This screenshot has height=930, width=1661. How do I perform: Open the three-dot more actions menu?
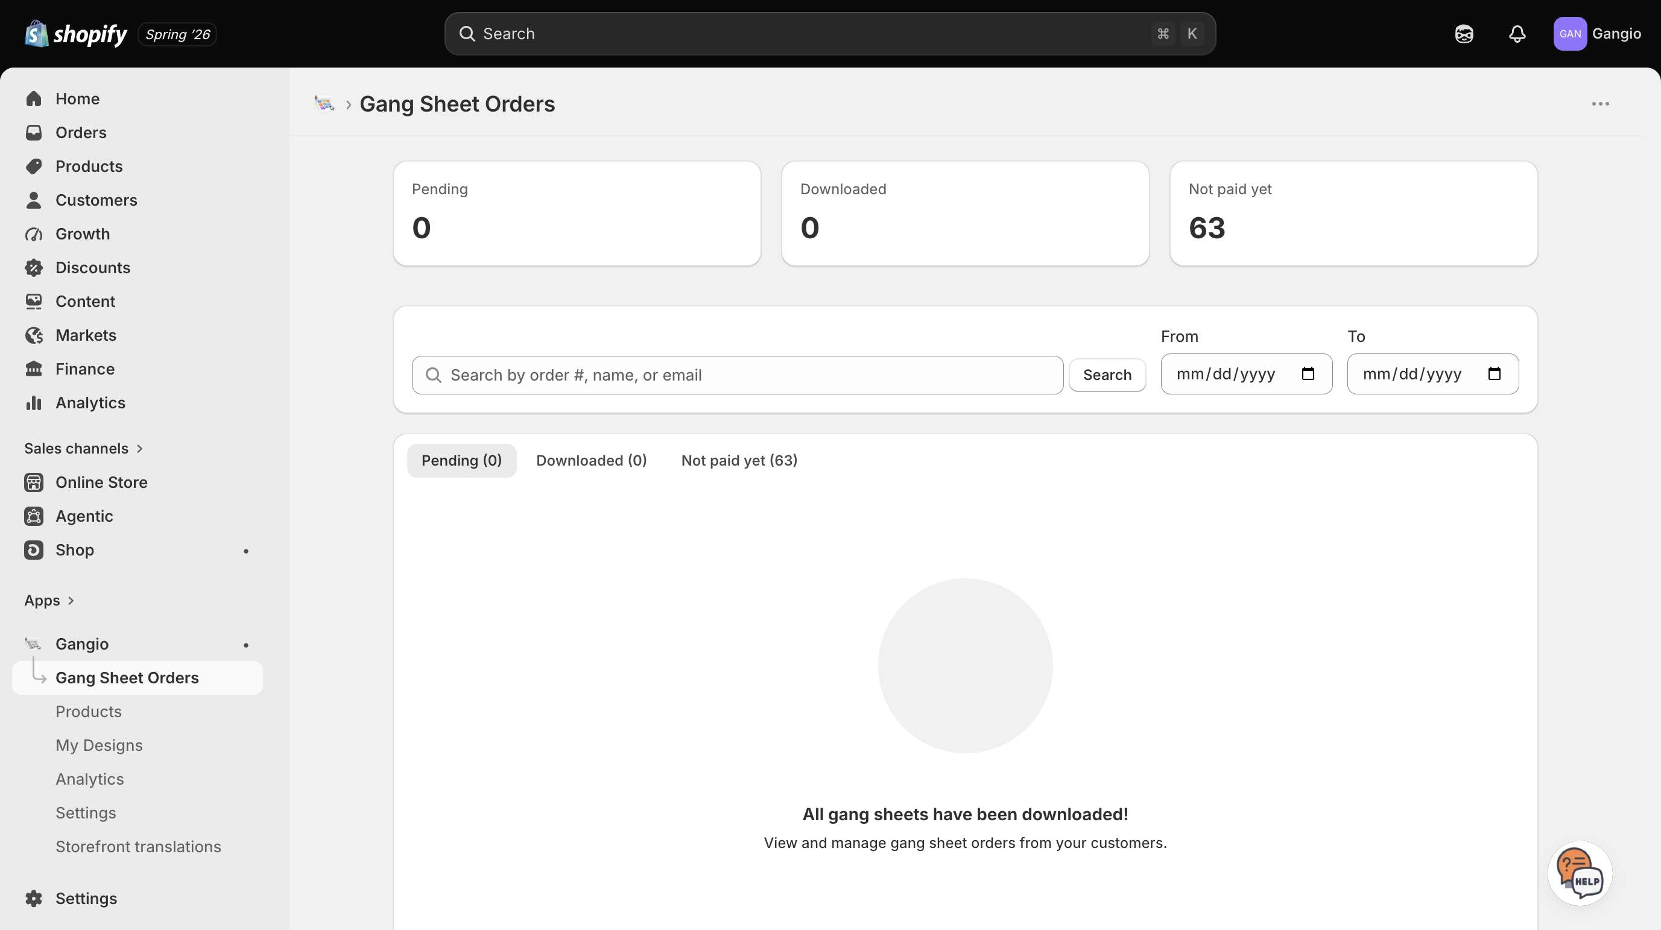[x=1601, y=104]
